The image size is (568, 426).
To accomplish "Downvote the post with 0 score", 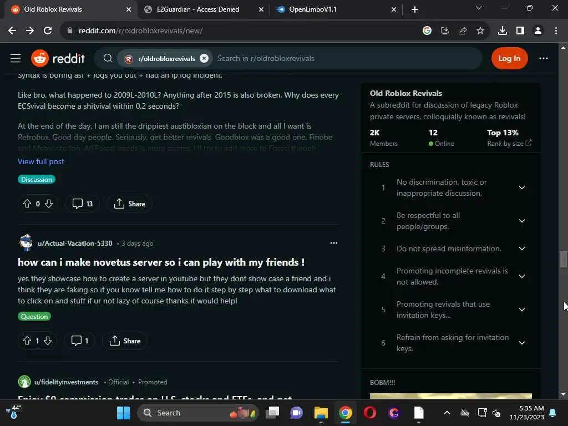I will point(49,204).
